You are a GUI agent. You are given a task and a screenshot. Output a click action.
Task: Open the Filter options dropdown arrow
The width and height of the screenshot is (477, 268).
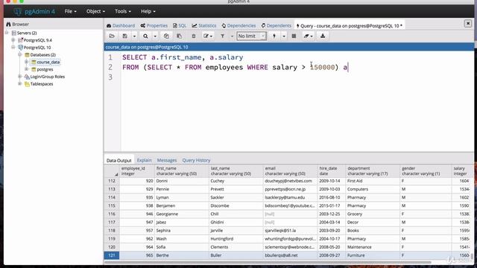(232, 36)
